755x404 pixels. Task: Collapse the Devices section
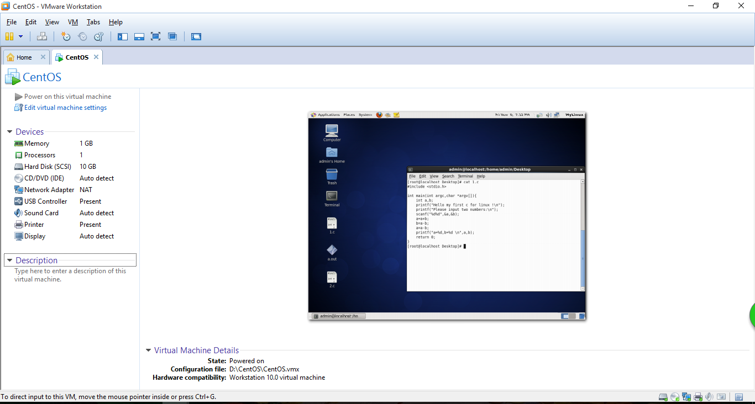[10, 132]
